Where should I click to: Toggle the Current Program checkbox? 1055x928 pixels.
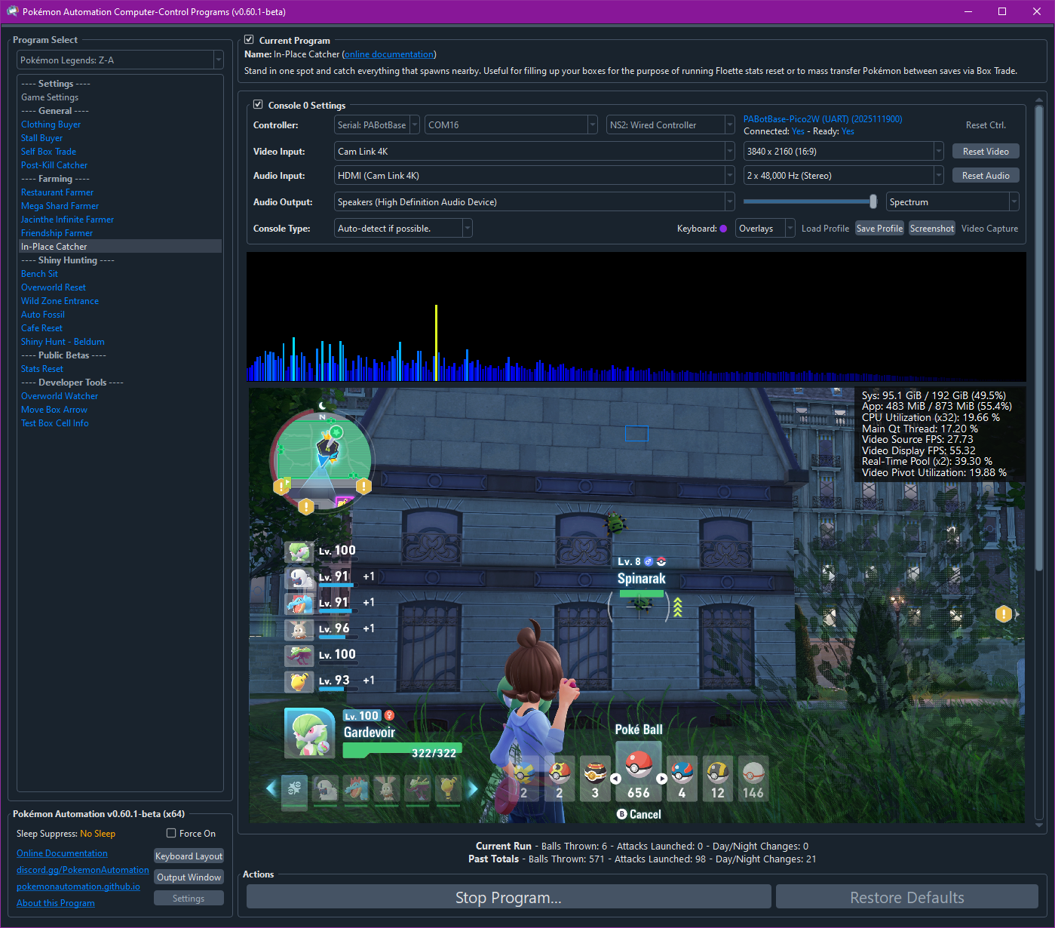coord(249,40)
